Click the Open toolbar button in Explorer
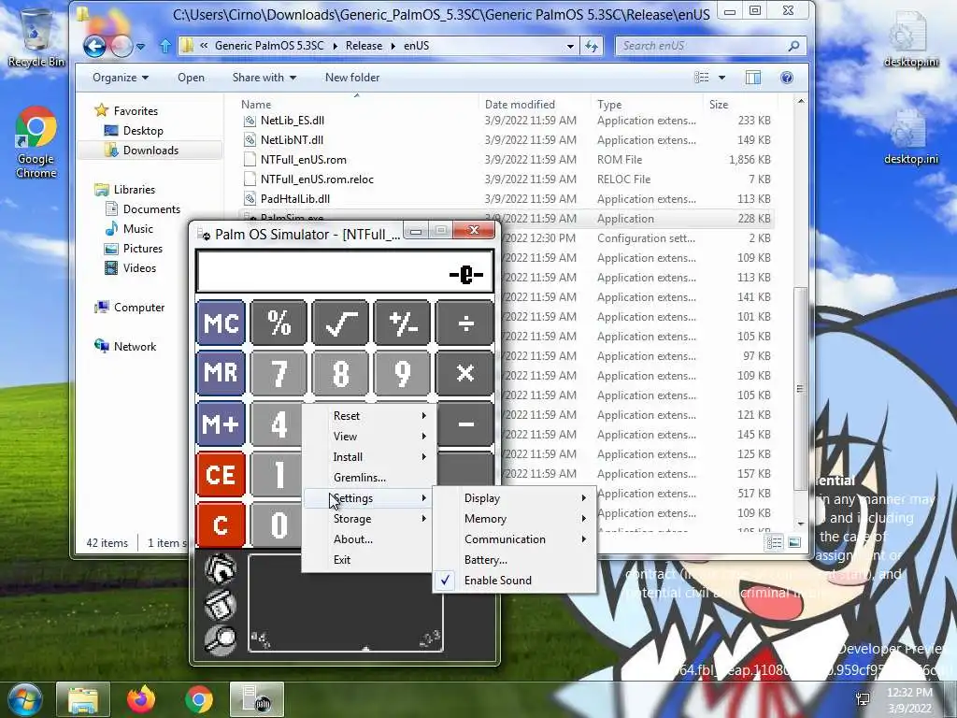957x718 pixels. pyautogui.click(x=191, y=78)
